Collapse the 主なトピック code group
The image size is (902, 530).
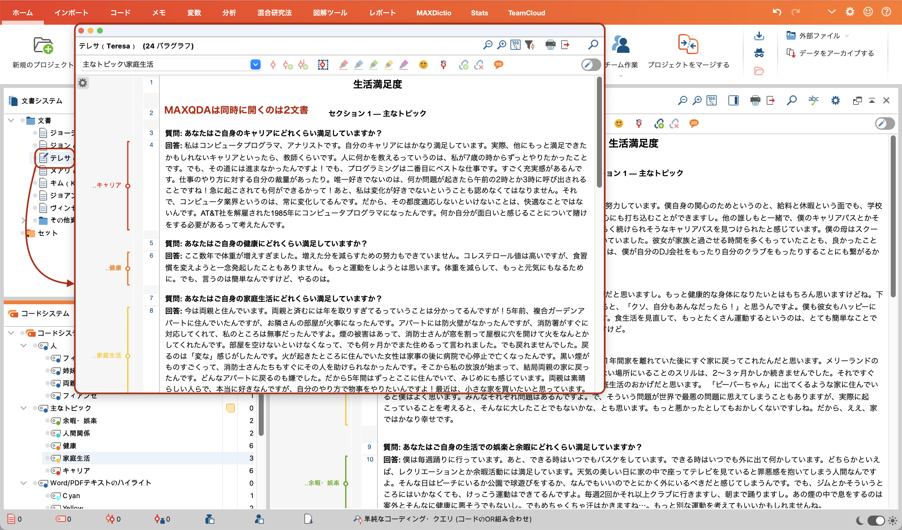23,408
